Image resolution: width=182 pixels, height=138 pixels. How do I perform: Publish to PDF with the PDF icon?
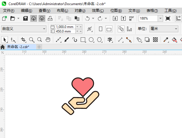(132, 18)
